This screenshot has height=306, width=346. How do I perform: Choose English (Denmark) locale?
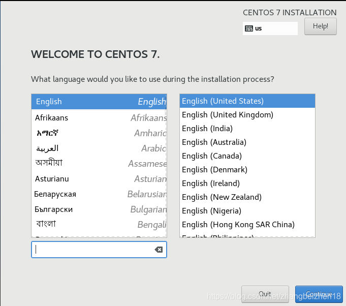pos(247,170)
